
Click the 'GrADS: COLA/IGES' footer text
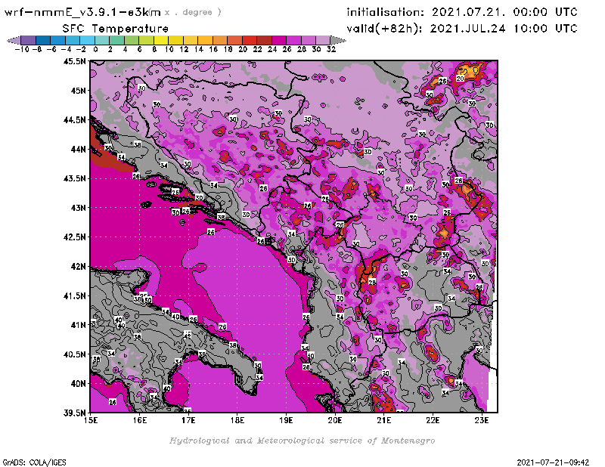tap(34, 462)
